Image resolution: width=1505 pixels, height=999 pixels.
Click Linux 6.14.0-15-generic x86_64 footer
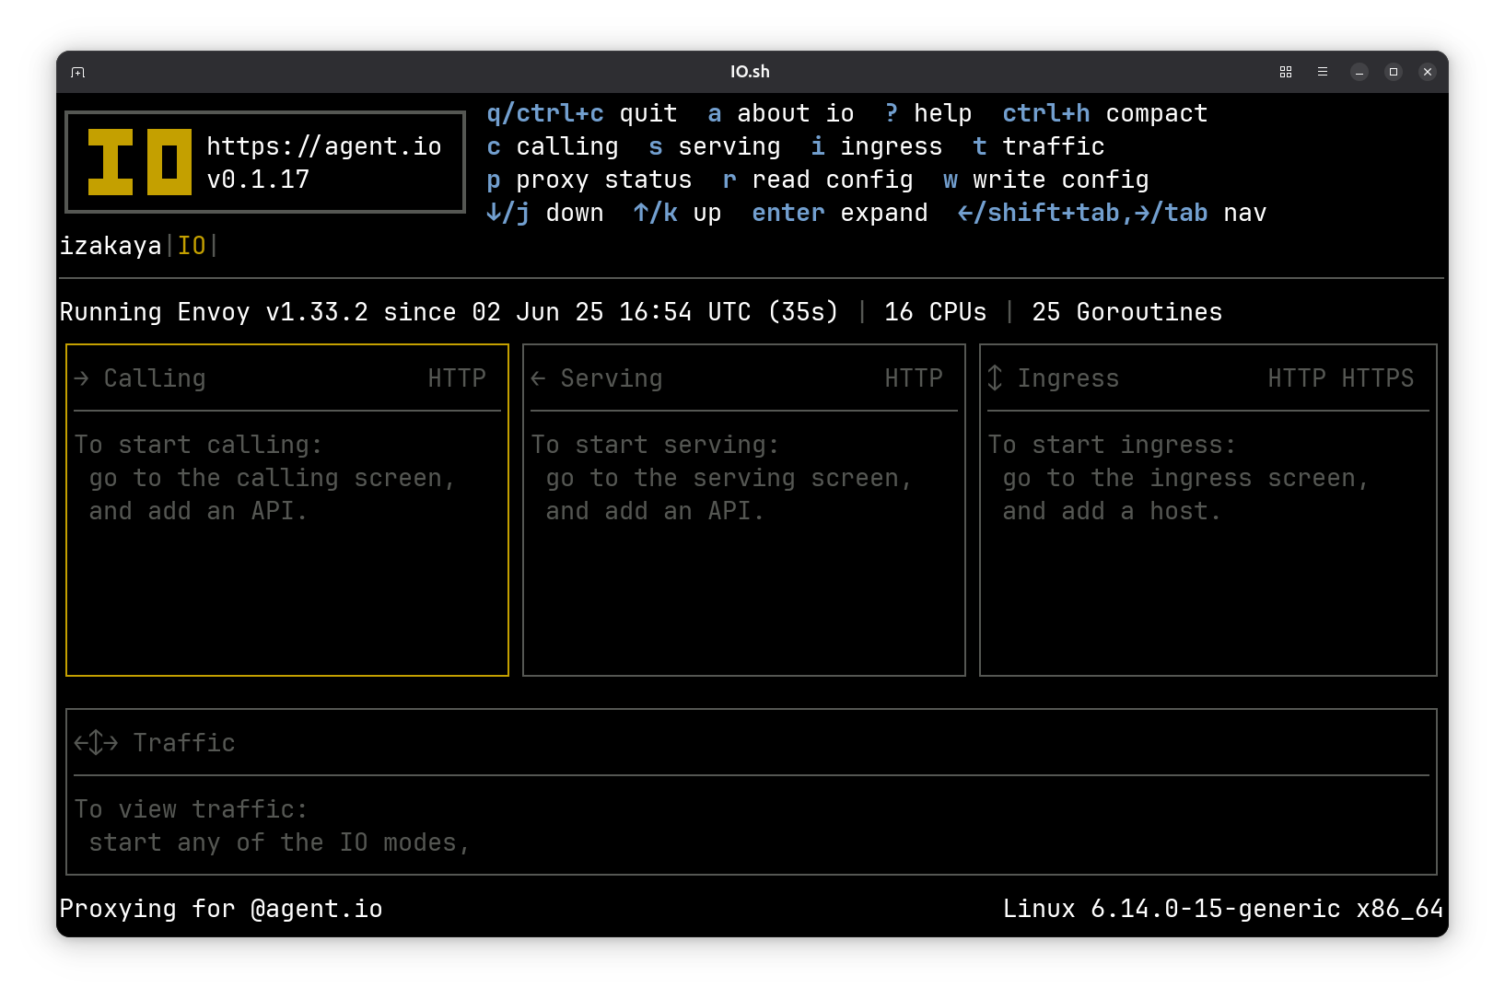tap(1223, 909)
